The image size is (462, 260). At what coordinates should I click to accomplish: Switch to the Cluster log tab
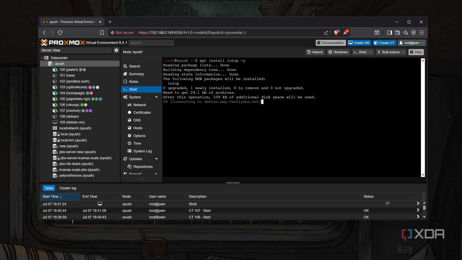click(67, 188)
